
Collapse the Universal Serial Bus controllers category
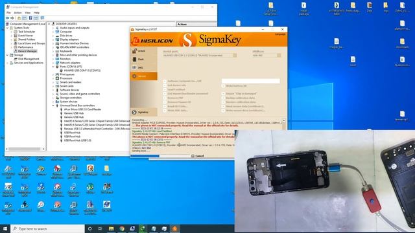pos(53,105)
